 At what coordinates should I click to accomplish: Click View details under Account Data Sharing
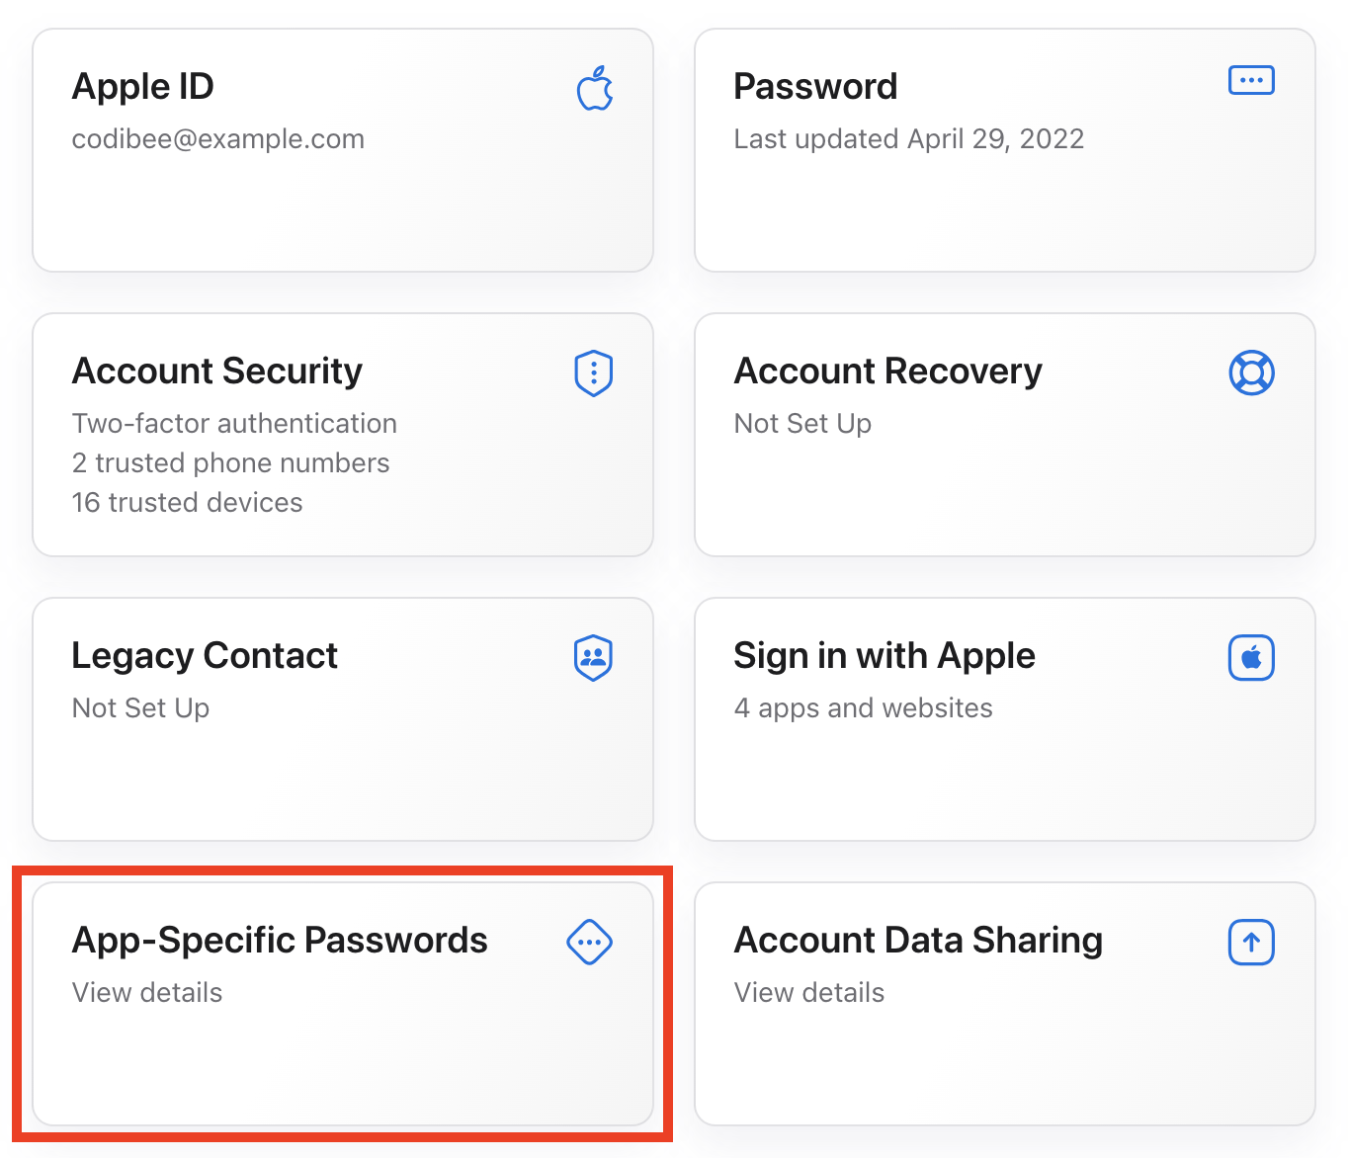tap(808, 992)
